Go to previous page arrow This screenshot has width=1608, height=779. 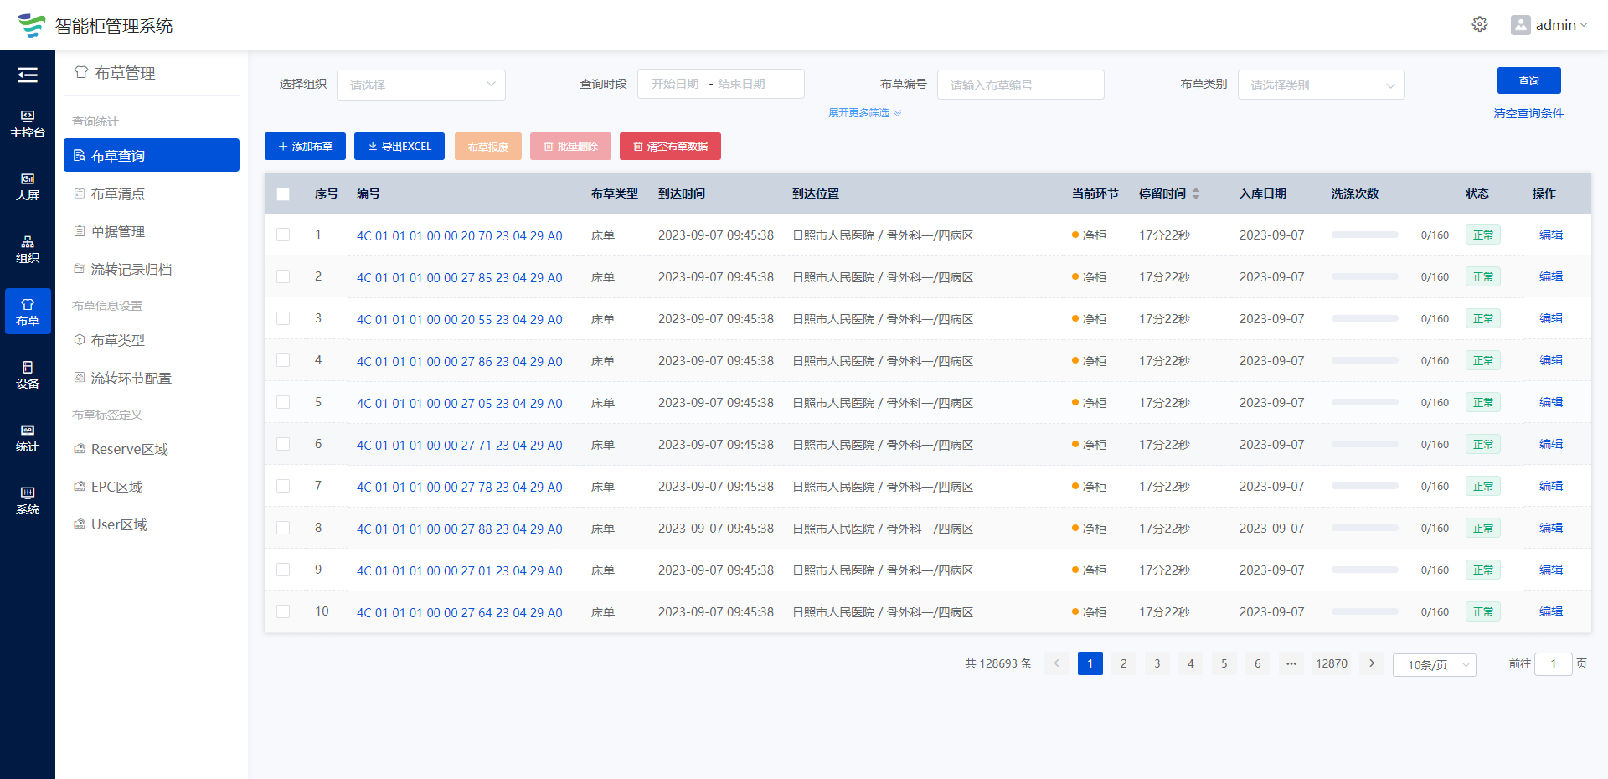(1056, 663)
